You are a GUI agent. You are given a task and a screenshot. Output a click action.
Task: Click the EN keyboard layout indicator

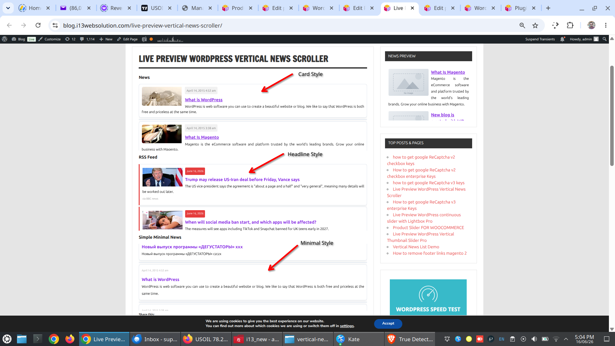502,339
